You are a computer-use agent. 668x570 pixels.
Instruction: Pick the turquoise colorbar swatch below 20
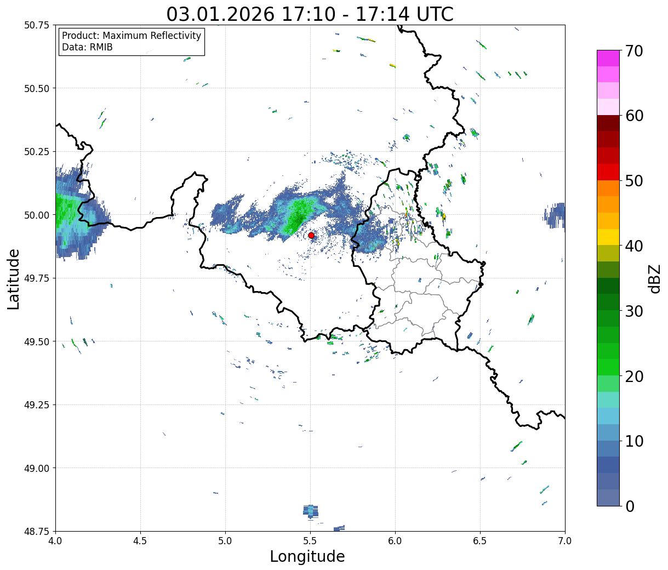[x=608, y=400]
